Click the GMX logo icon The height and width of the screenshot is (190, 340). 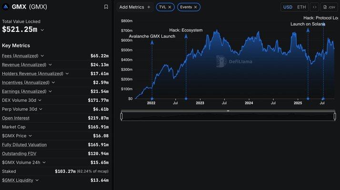(x=6, y=7)
